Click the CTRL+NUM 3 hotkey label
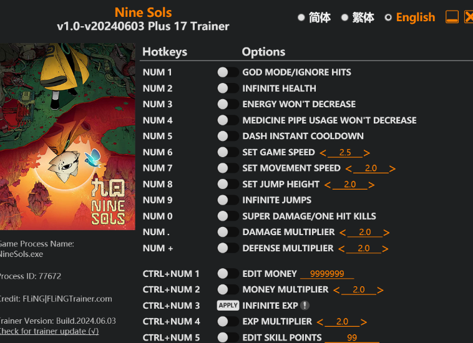473x343 pixels. click(171, 306)
